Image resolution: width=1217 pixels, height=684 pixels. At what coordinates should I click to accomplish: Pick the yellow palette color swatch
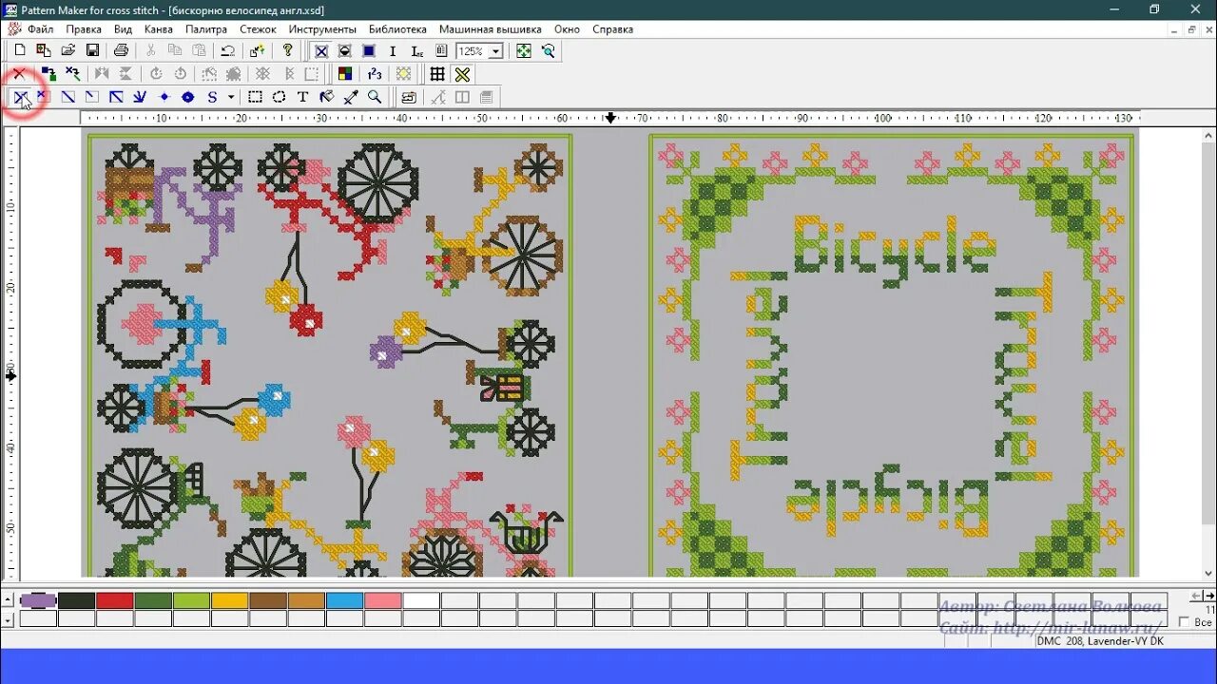(x=229, y=600)
